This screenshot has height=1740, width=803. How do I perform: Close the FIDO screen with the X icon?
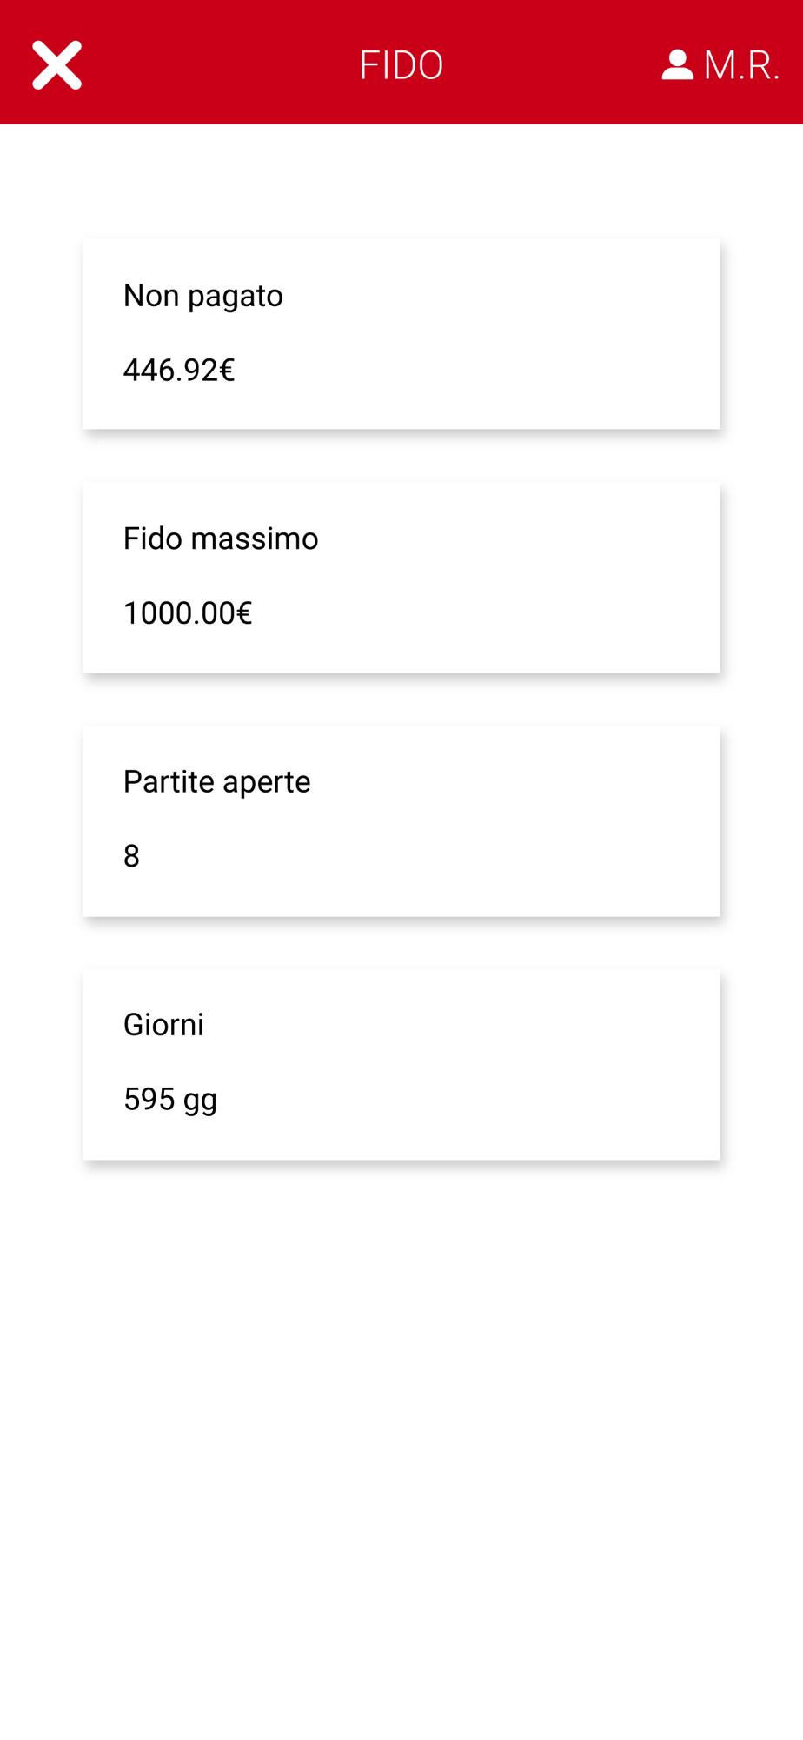(57, 65)
